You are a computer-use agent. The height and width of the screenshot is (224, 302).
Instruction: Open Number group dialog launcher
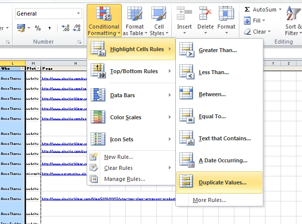tap(79, 42)
